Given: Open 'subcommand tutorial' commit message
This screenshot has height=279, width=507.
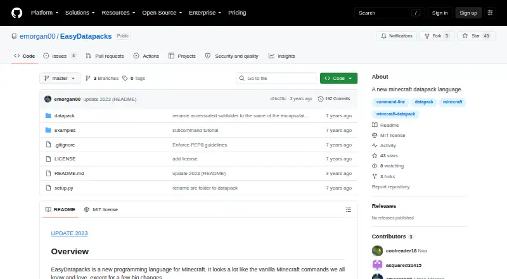Looking at the screenshot, I should 195,130.
